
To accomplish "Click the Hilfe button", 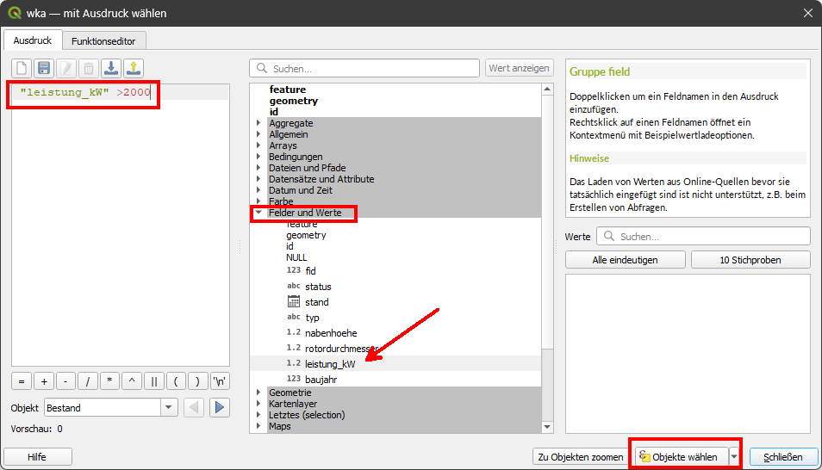I will [x=37, y=457].
